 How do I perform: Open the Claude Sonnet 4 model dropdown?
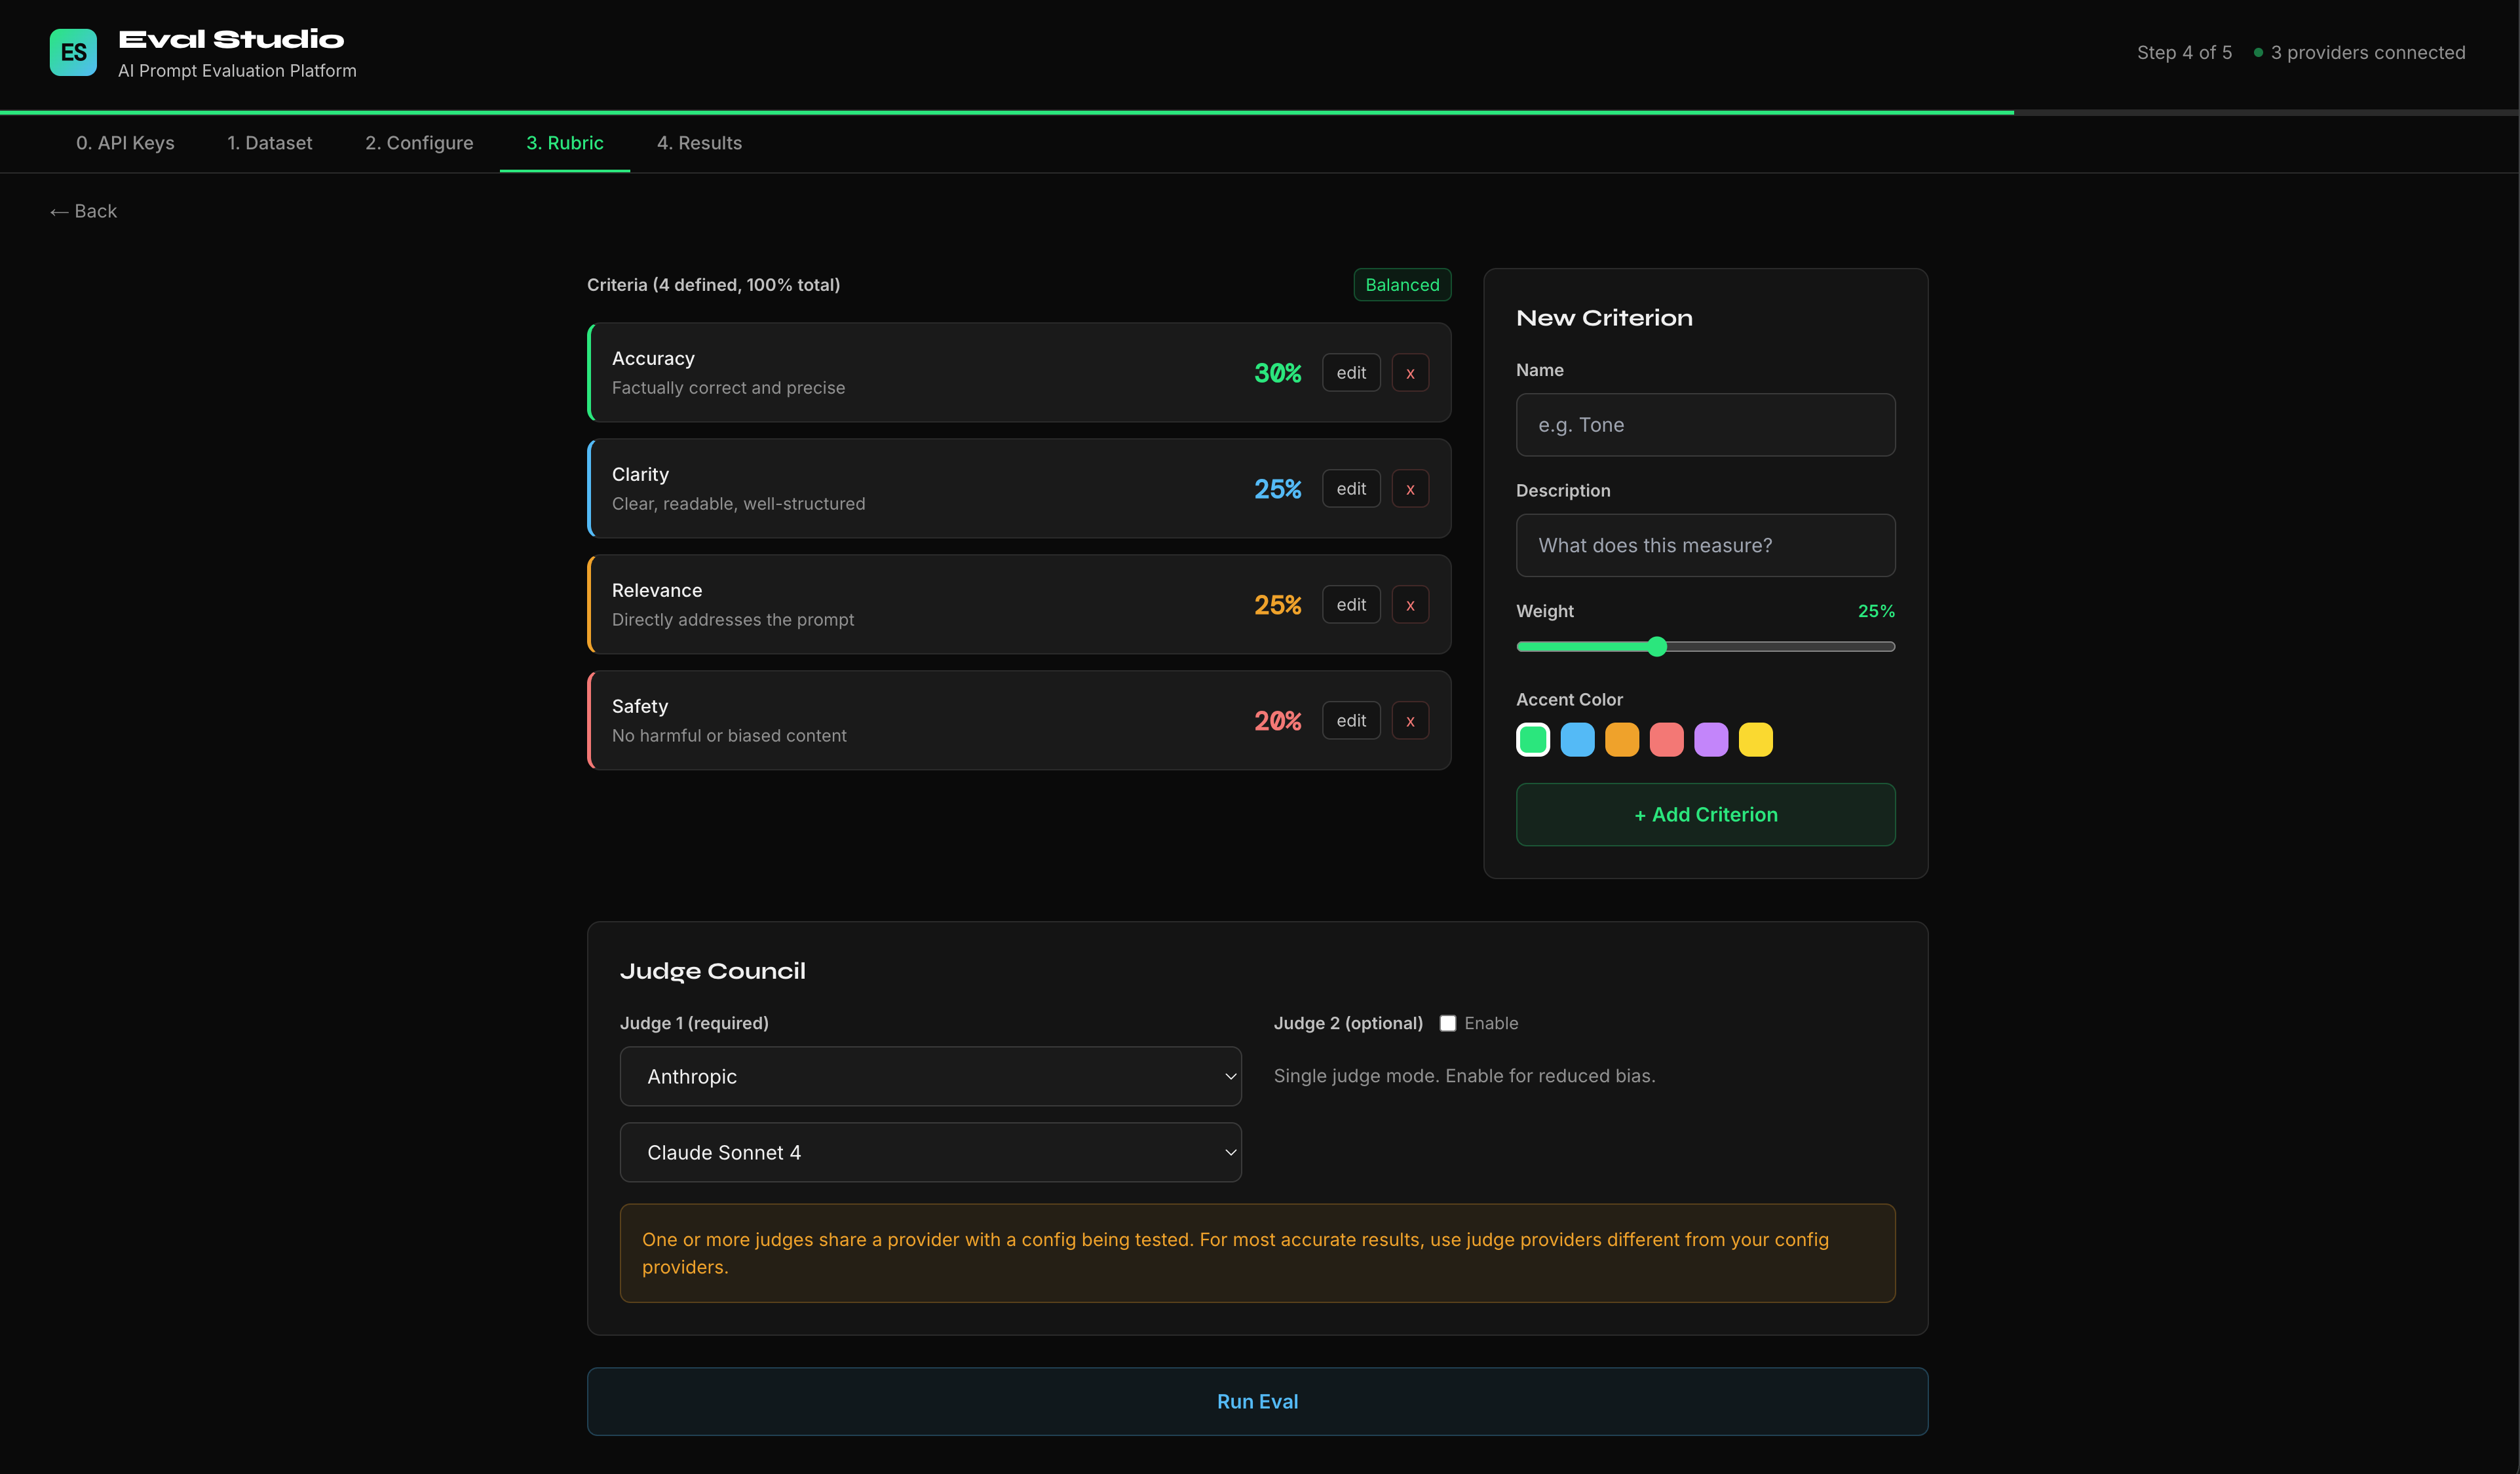coord(930,1152)
